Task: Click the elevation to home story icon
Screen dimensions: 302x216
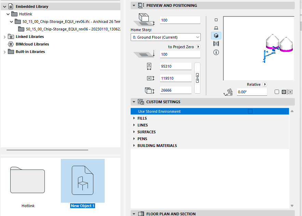Action: tap(144, 19)
